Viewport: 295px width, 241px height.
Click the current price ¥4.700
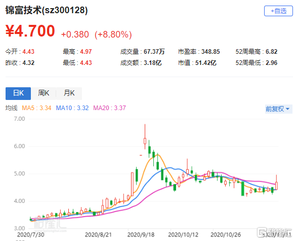tap(30, 31)
